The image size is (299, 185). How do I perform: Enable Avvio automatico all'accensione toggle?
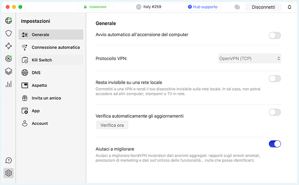coord(275,35)
